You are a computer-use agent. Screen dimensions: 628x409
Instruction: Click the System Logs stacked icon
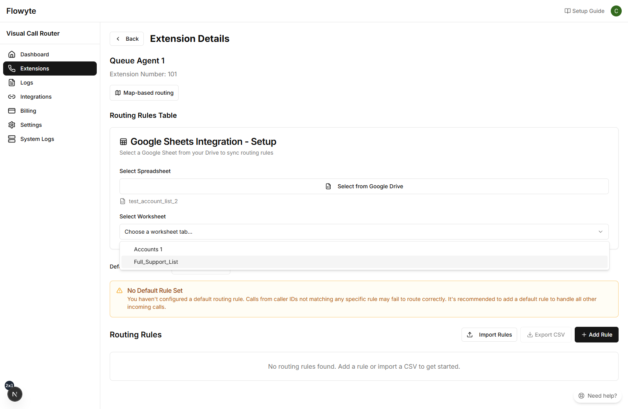point(12,139)
